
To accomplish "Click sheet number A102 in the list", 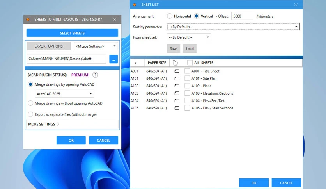I will (134, 86).
